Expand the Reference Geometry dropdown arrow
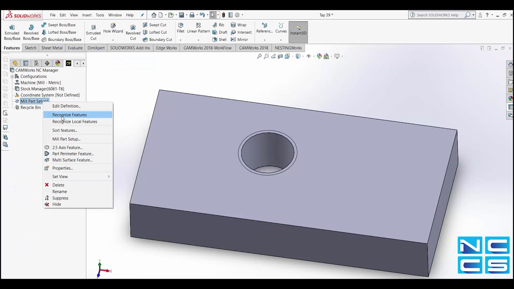514x289 pixels. tap(264, 40)
